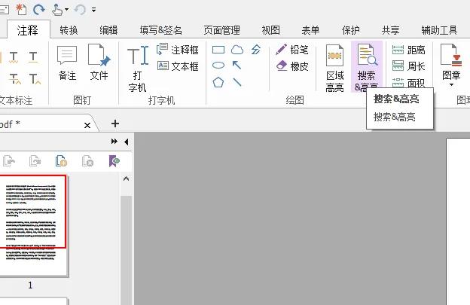Select the polygon drawing tool
Viewport: 470px width, 305px height.
point(218,82)
